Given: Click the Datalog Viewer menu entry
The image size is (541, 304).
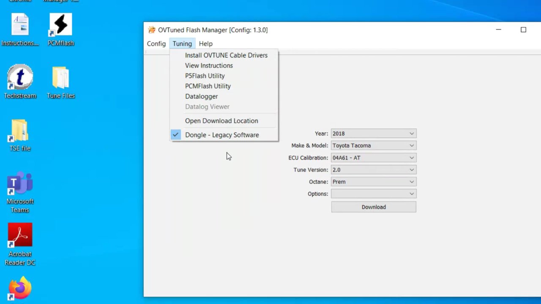Looking at the screenshot, I should click(x=224, y=107).
